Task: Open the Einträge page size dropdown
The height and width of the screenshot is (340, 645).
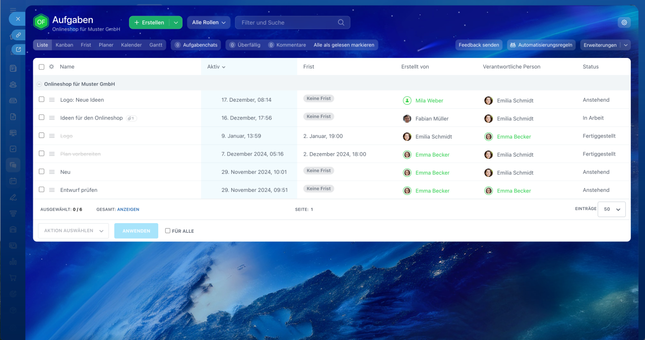Action: tap(611, 209)
